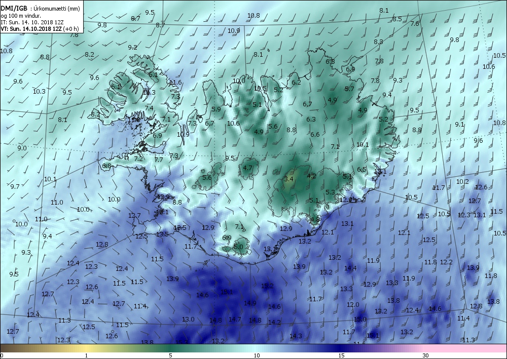Click the 6.6 value on the map

point(315,134)
